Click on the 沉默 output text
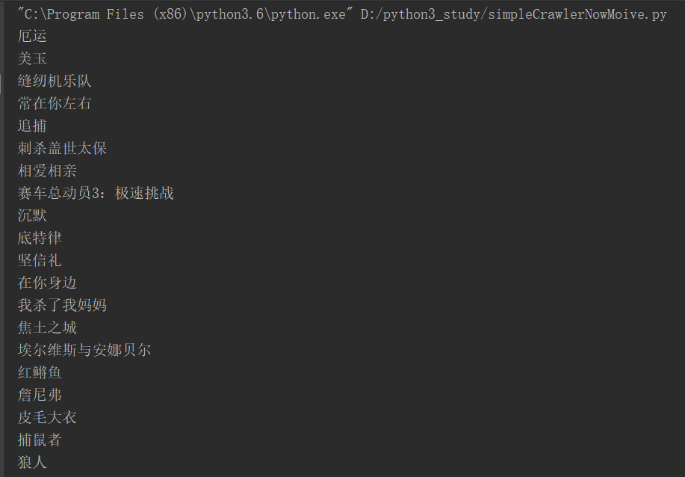 tap(32, 215)
